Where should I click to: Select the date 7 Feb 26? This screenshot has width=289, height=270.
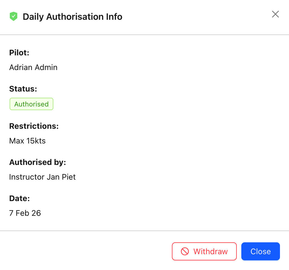click(x=25, y=213)
